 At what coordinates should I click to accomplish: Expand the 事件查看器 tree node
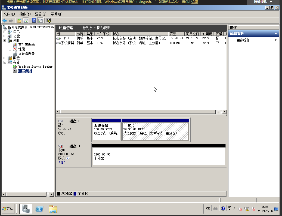10,45
